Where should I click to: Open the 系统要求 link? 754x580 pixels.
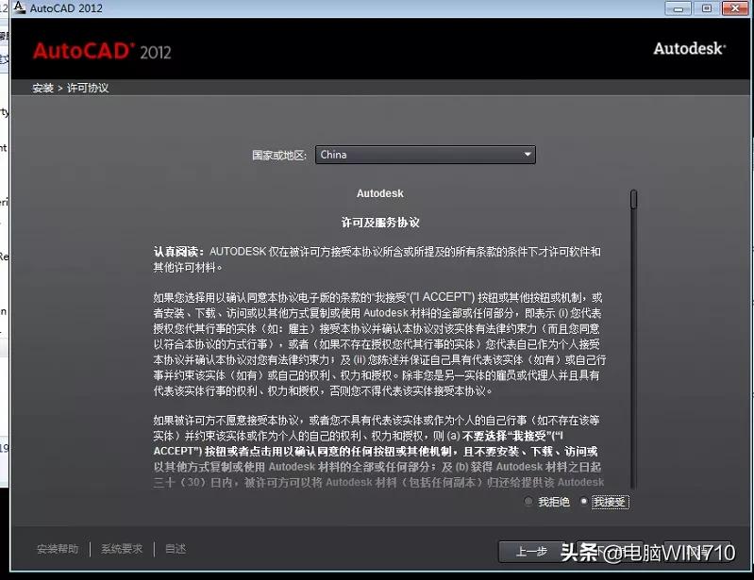[x=122, y=549]
